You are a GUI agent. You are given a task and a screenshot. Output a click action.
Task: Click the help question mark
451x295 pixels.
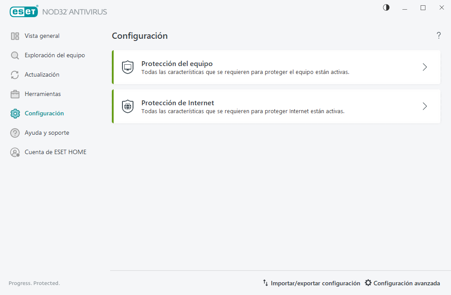(x=439, y=36)
